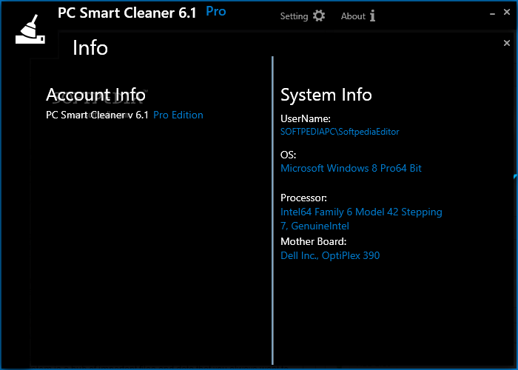
Task: Click the About info 'i' icon
Action: (x=372, y=16)
